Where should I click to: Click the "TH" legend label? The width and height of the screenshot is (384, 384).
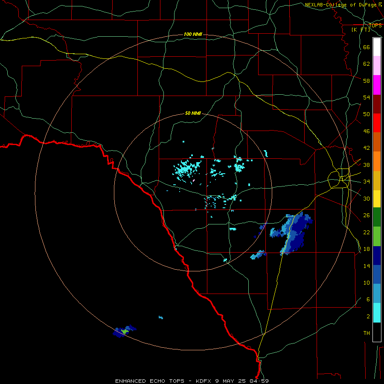point(367,333)
